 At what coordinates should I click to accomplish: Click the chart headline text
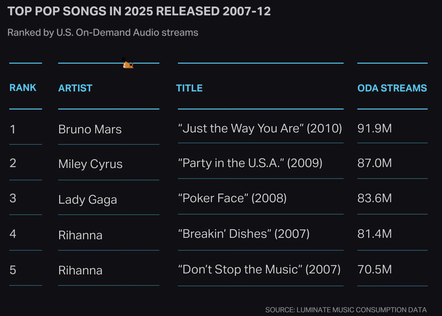pyautogui.click(x=139, y=11)
